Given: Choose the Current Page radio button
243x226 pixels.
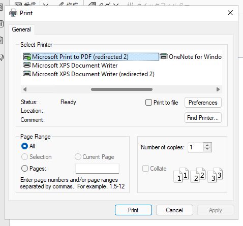Looking at the screenshot, I should pyautogui.click(x=78, y=157).
